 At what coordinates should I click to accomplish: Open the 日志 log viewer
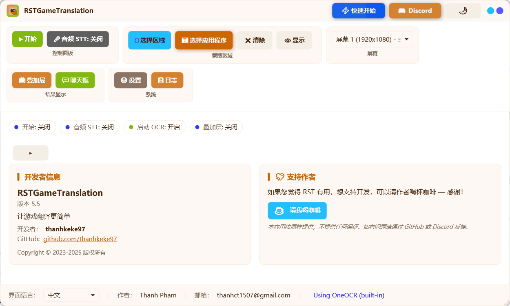click(167, 80)
